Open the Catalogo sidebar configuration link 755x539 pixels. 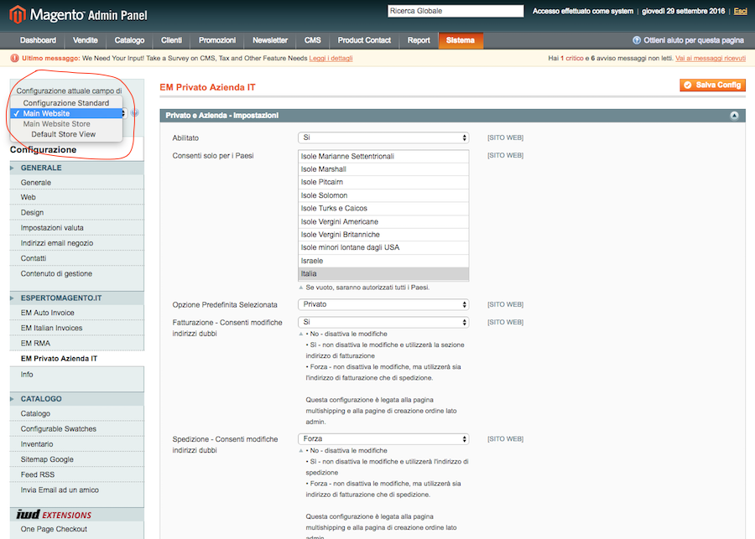[35, 414]
